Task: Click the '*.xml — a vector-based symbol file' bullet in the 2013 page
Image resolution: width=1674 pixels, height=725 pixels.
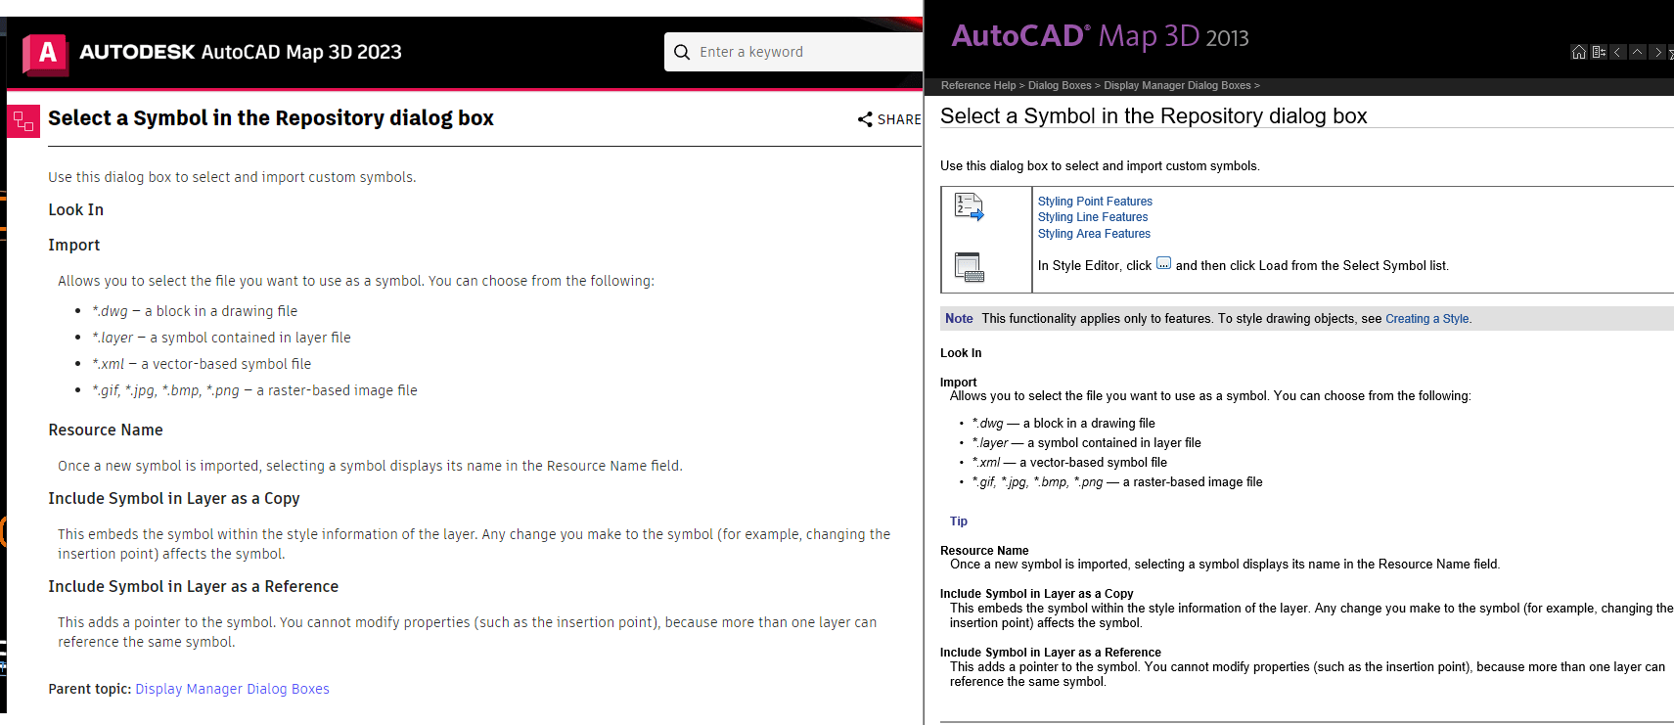Action: pos(1069,463)
